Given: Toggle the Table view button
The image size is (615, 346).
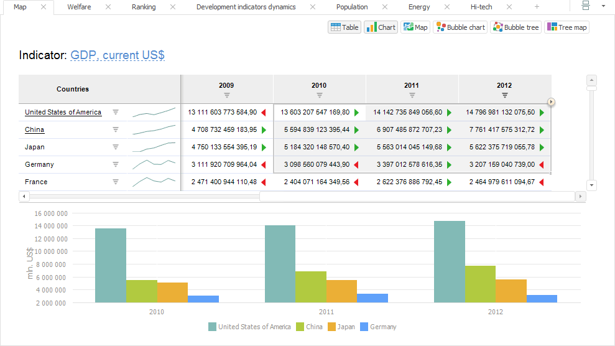Looking at the screenshot, I should 344,27.
